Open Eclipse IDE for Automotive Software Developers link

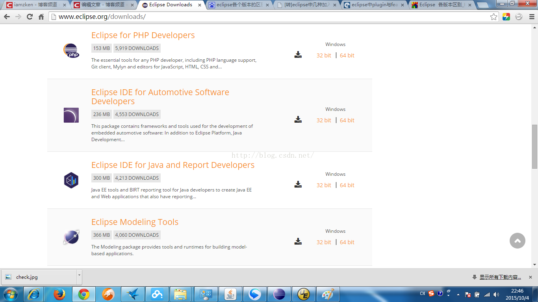tap(160, 97)
